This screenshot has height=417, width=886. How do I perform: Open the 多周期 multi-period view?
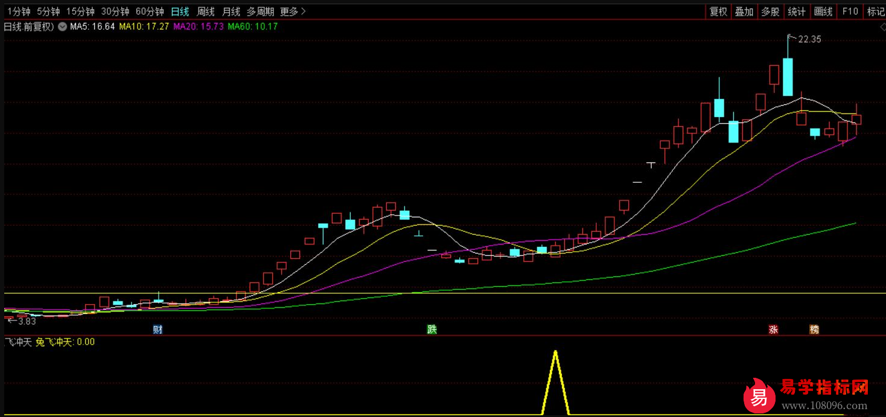tap(260, 11)
